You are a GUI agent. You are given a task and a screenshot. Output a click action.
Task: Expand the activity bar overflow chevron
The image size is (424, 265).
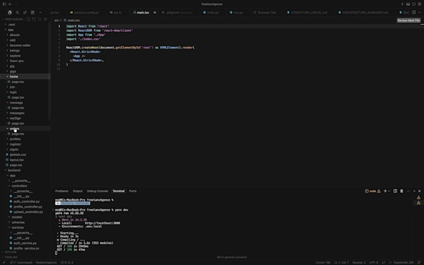tap(41, 12)
